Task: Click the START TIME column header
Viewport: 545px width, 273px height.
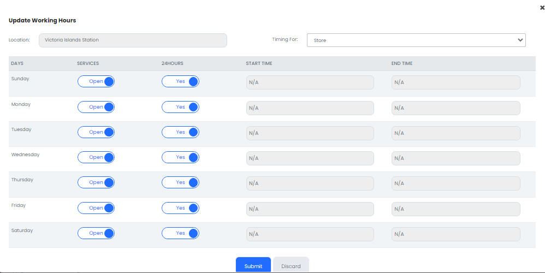Action: (x=259, y=63)
